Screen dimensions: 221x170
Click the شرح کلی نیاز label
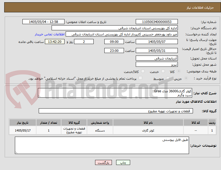click(205, 93)
